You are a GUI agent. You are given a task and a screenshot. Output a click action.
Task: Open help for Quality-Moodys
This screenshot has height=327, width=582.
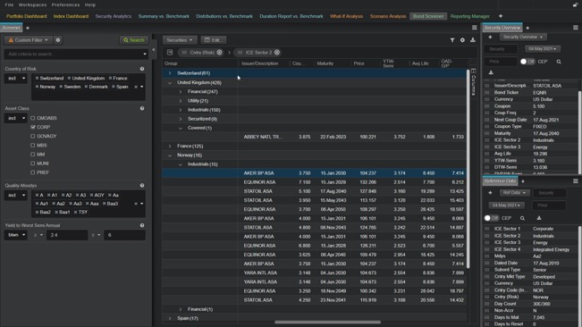142,185
